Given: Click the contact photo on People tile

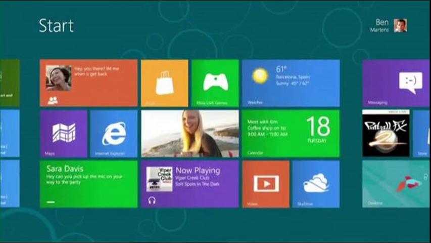Looking at the screenshot, I should pos(59,78).
